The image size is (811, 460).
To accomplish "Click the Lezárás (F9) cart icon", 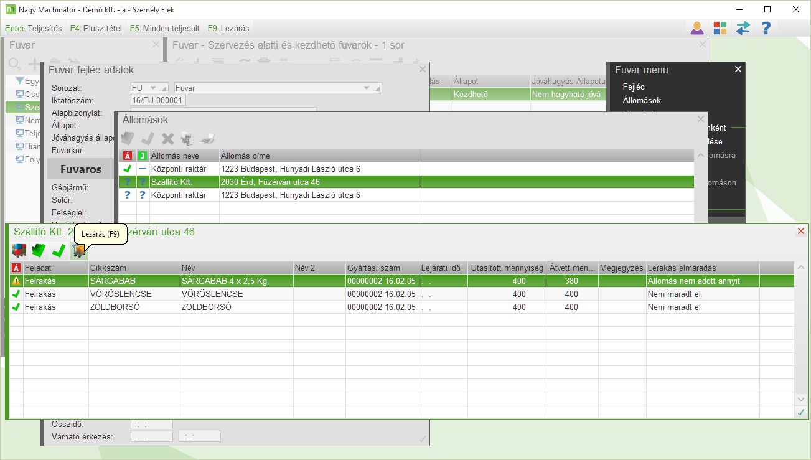I will click(x=78, y=251).
